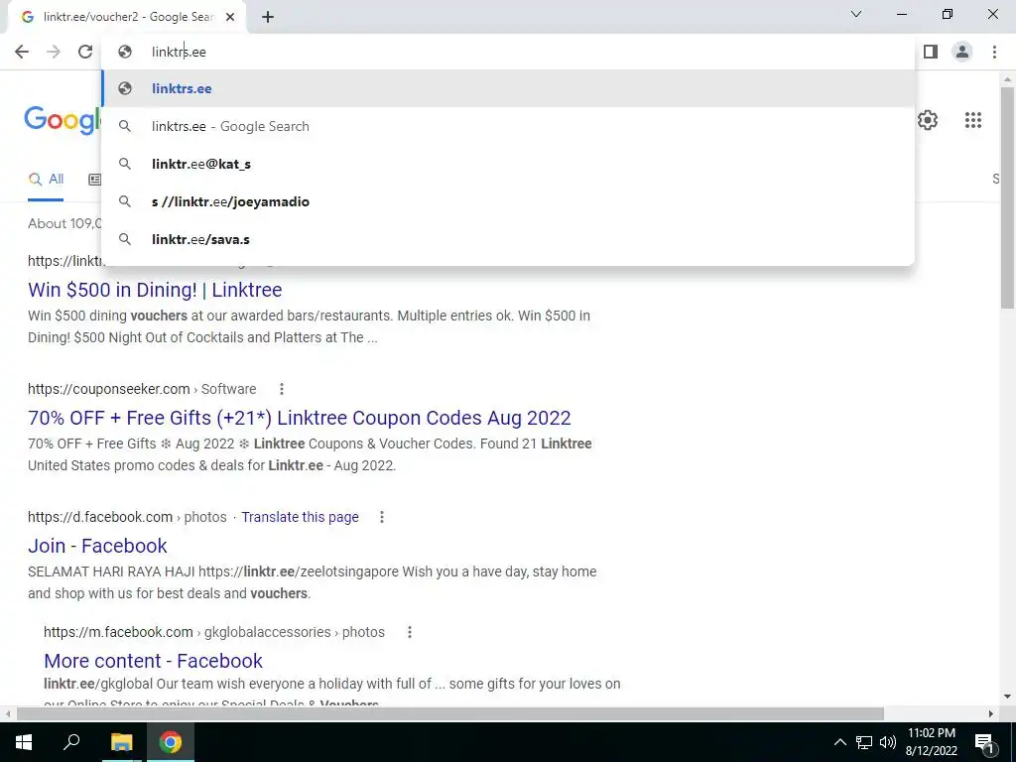Click the https://couponseeker.com breadcrumb text

[109, 389]
